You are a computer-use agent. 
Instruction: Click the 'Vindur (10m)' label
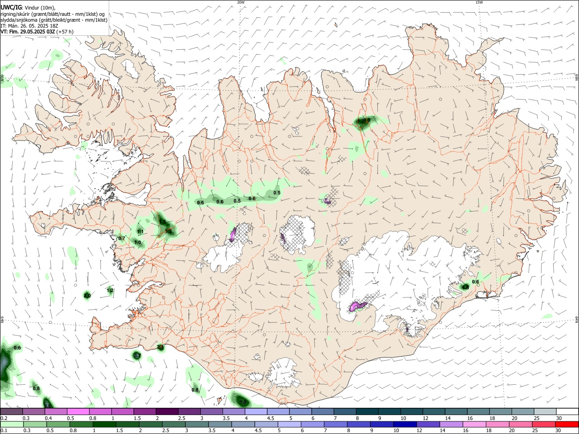[x=39, y=8]
